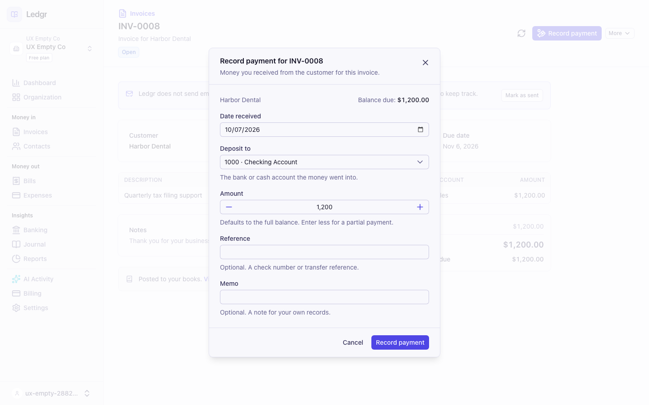The image size is (649, 405).
Task: Click the posted-to-books document icon
Action: (129, 279)
